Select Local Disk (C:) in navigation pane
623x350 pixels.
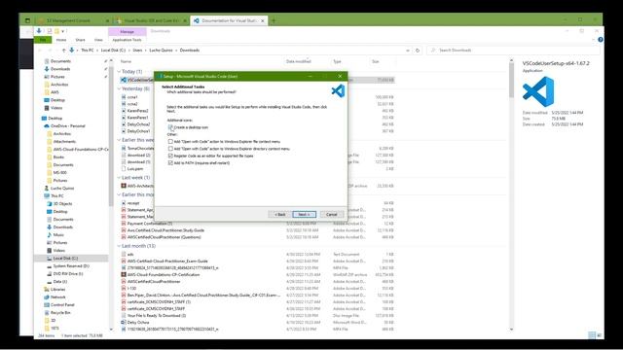pos(65,259)
